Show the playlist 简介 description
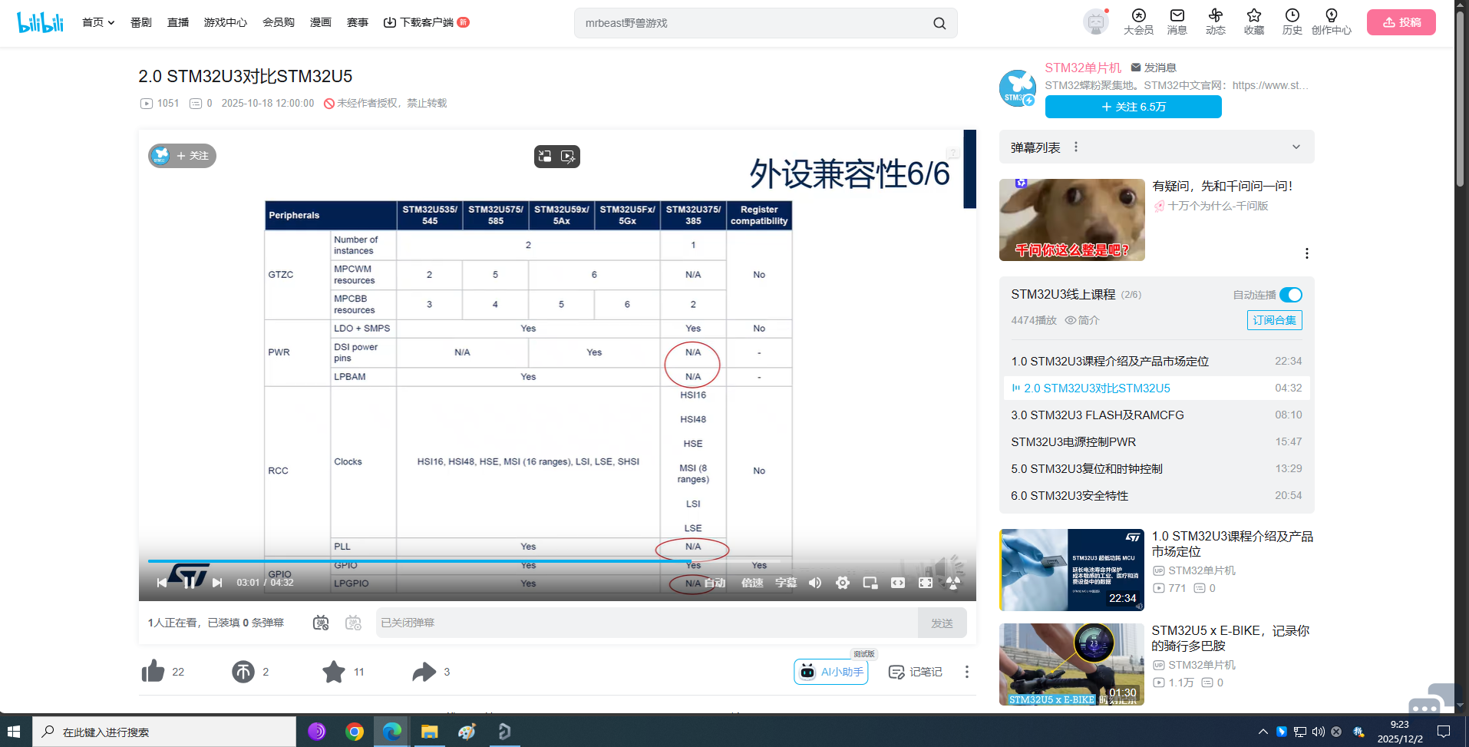Screen dimensions: 1469x747 tap(1082, 320)
